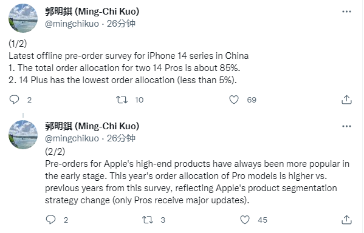Retweet the first tweet with 10 retweets
The image size is (364, 233).
pos(122,100)
